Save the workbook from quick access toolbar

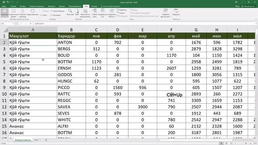click(4, 2)
